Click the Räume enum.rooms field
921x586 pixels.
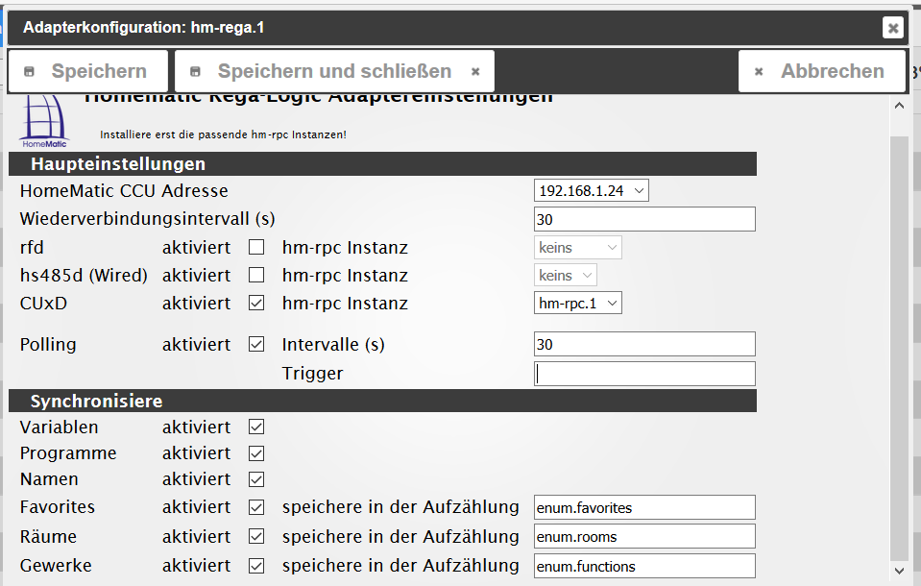[x=644, y=537]
